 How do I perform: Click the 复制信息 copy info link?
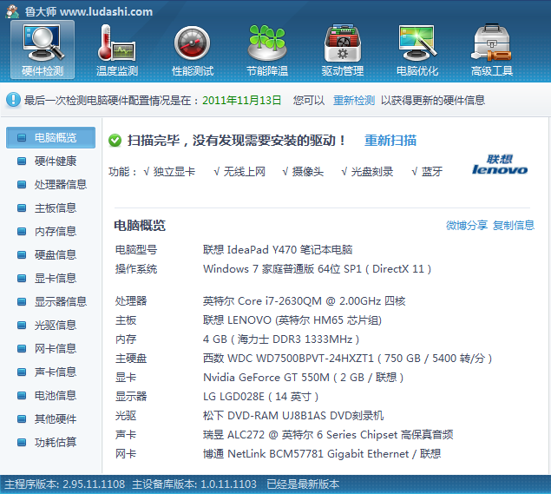tap(514, 226)
